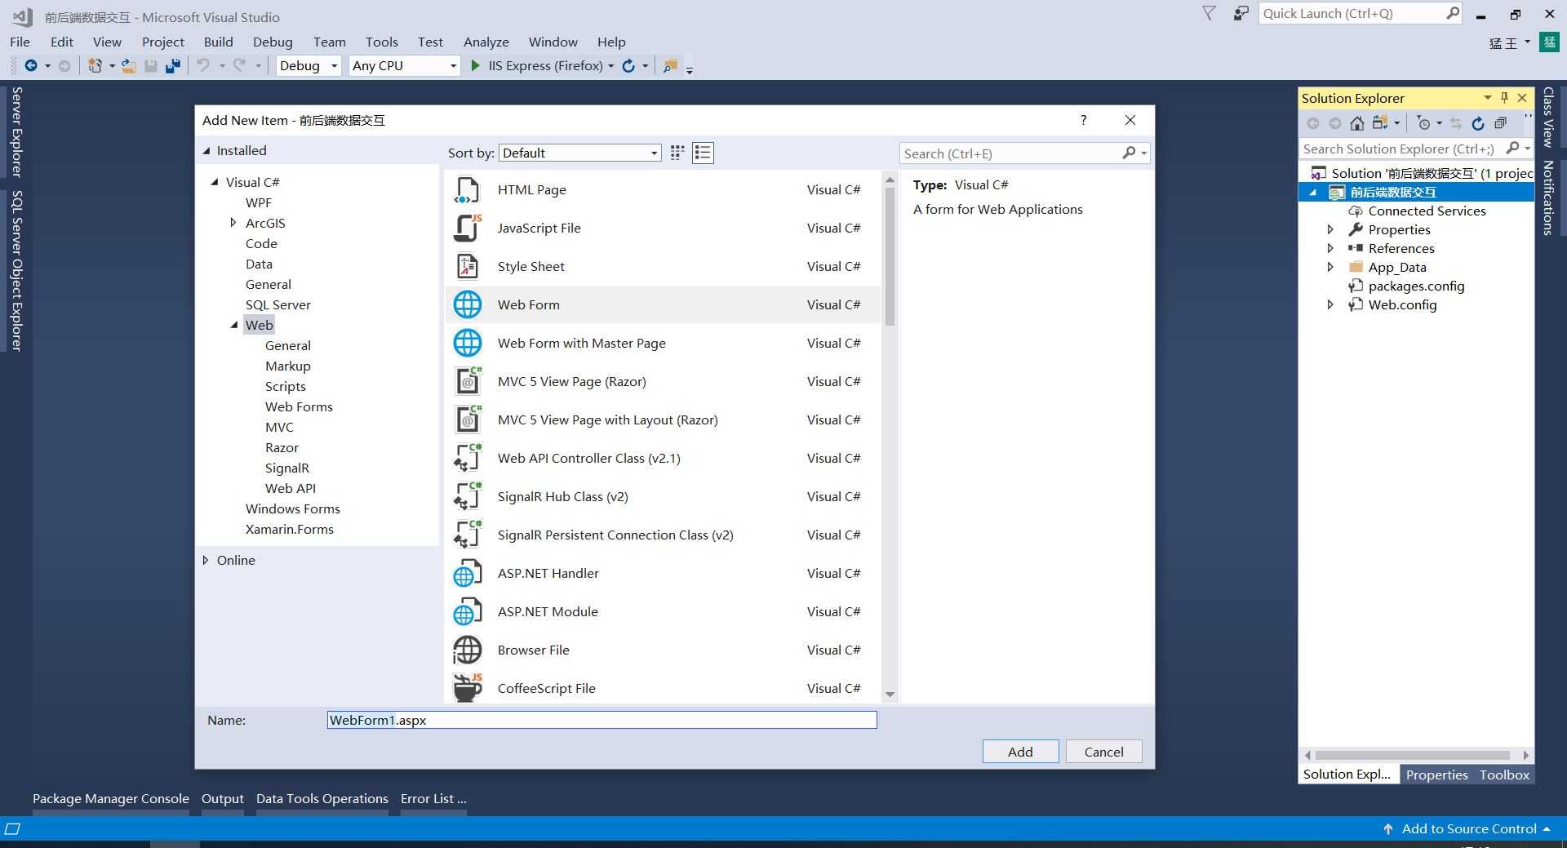Expand References node in Solution Explorer
This screenshot has width=1567, height=848.
(x=1330, y=248)
